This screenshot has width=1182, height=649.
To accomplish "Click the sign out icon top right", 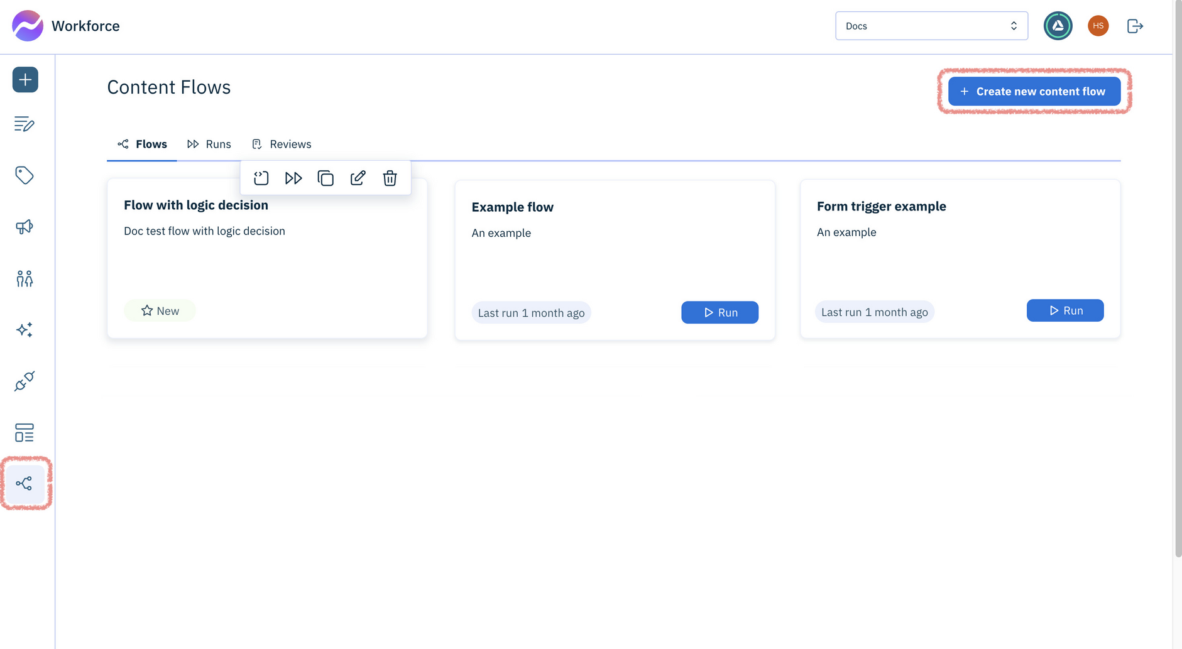I will tap(1135, 26).
